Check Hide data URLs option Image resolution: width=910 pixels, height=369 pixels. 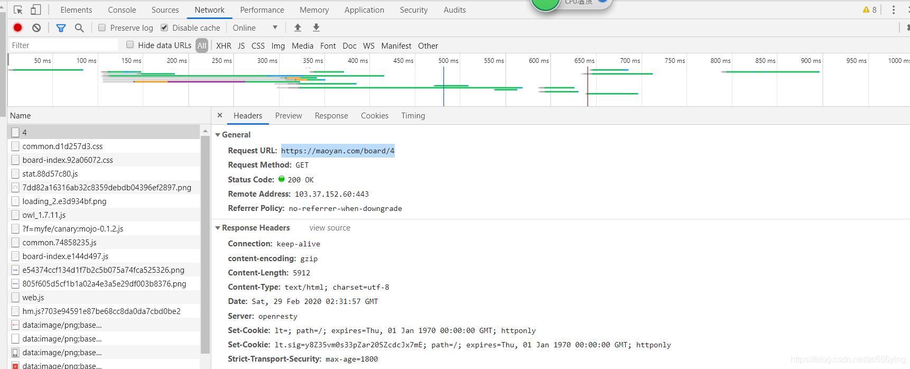point(130,45)
